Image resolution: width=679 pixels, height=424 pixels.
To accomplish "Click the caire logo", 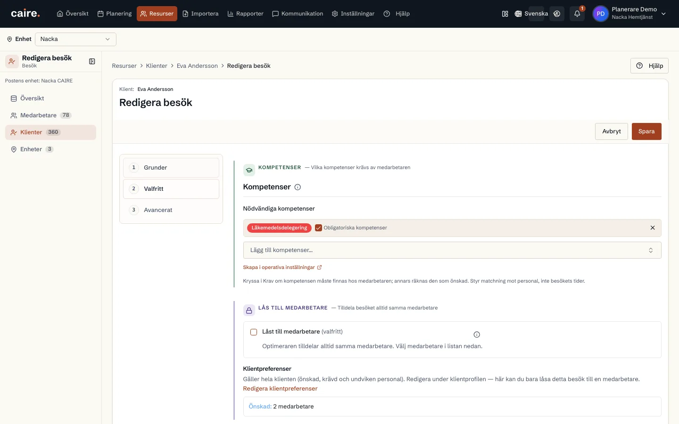I will [25, 14].
